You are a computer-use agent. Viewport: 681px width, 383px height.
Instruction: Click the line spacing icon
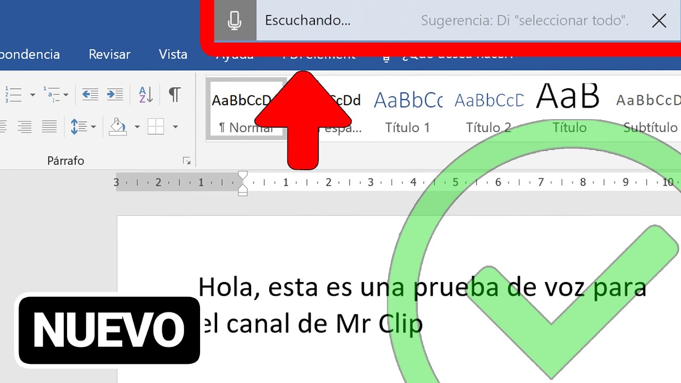[x=79, y=127]
